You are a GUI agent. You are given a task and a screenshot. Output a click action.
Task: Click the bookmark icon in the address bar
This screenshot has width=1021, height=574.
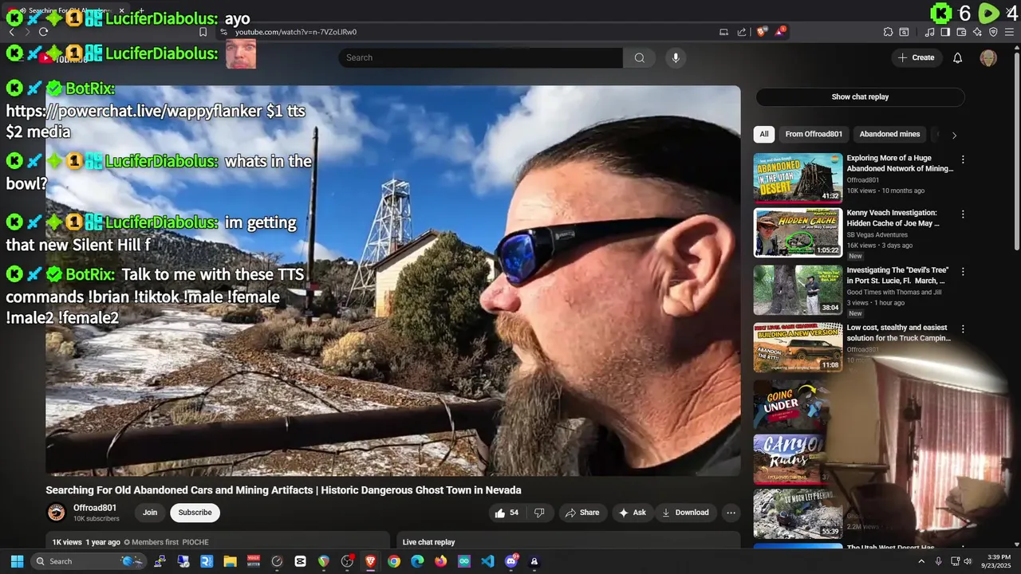(203, 32)
